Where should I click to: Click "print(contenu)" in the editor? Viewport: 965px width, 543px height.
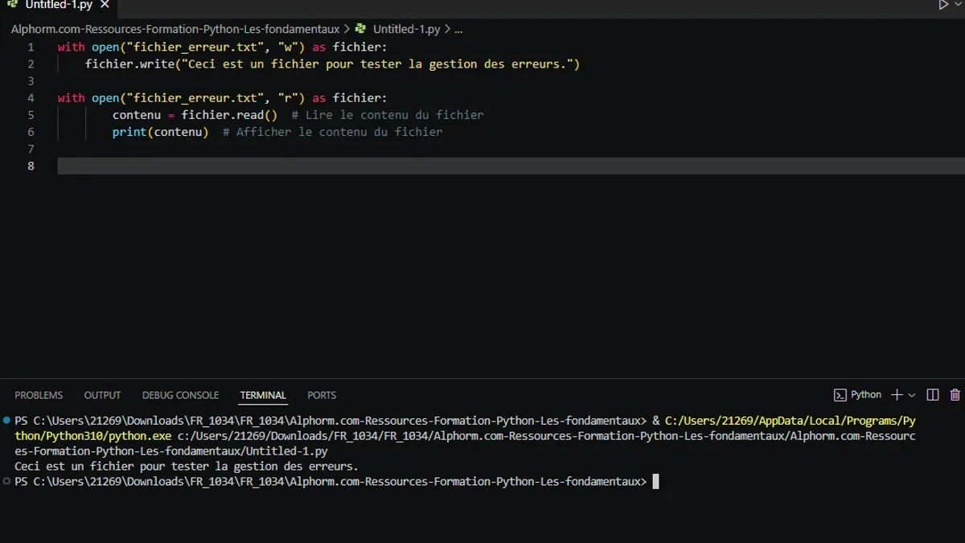(x=160, y=132)
